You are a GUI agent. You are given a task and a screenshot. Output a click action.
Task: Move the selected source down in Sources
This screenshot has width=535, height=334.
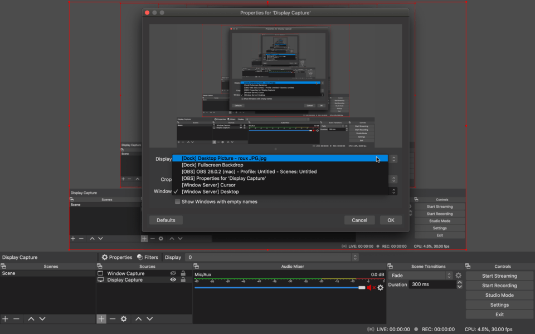click(x=149, y=319)
